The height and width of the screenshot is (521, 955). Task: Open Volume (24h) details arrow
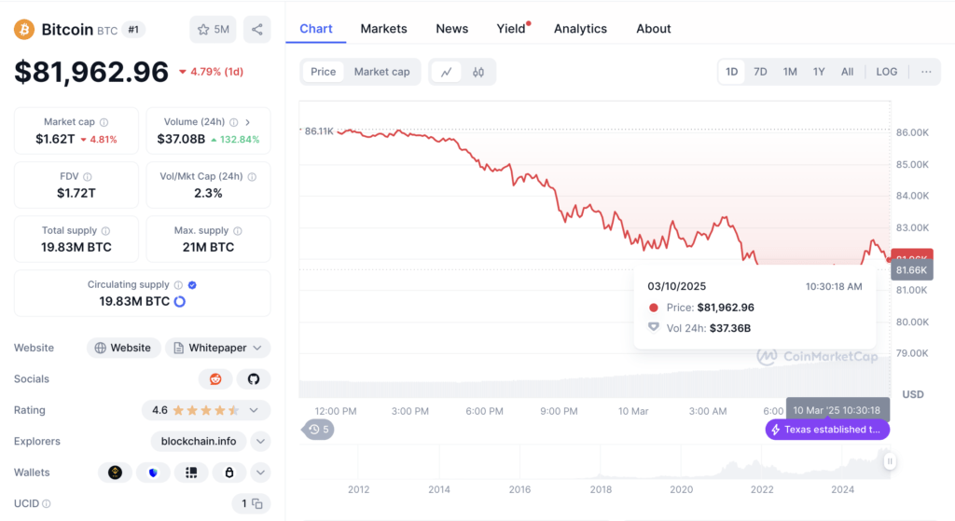click(x=248, y=122)
